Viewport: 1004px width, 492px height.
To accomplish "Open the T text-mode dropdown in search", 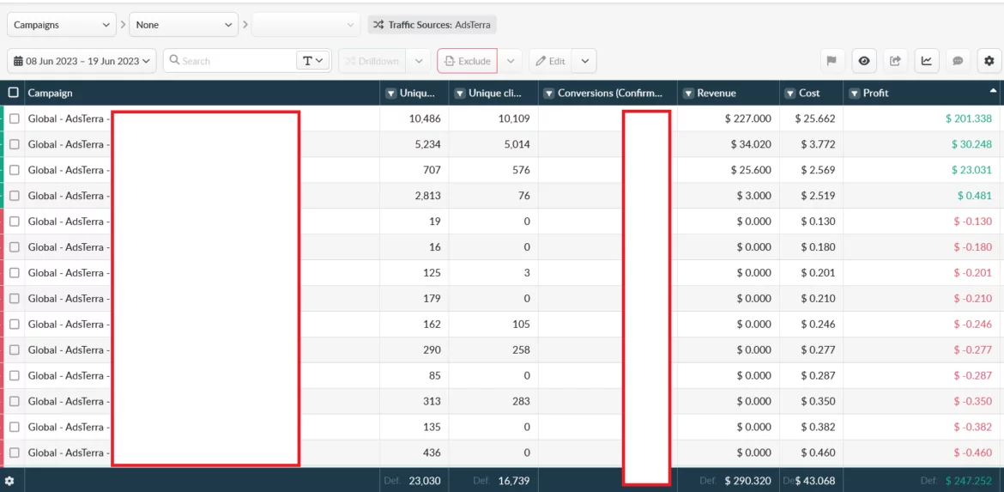I will pos(313,61).
